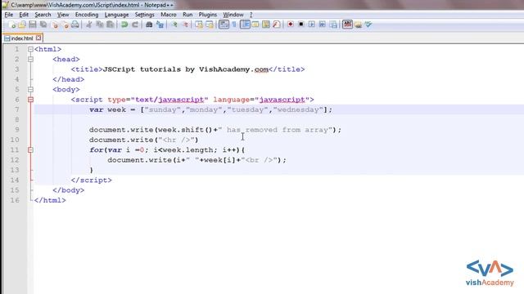Click the Stop recording black square icon

[301, 24]
